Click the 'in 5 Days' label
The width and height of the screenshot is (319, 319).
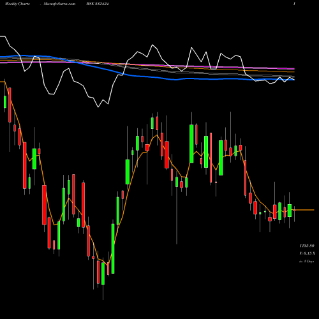click(x=306, y=261)
